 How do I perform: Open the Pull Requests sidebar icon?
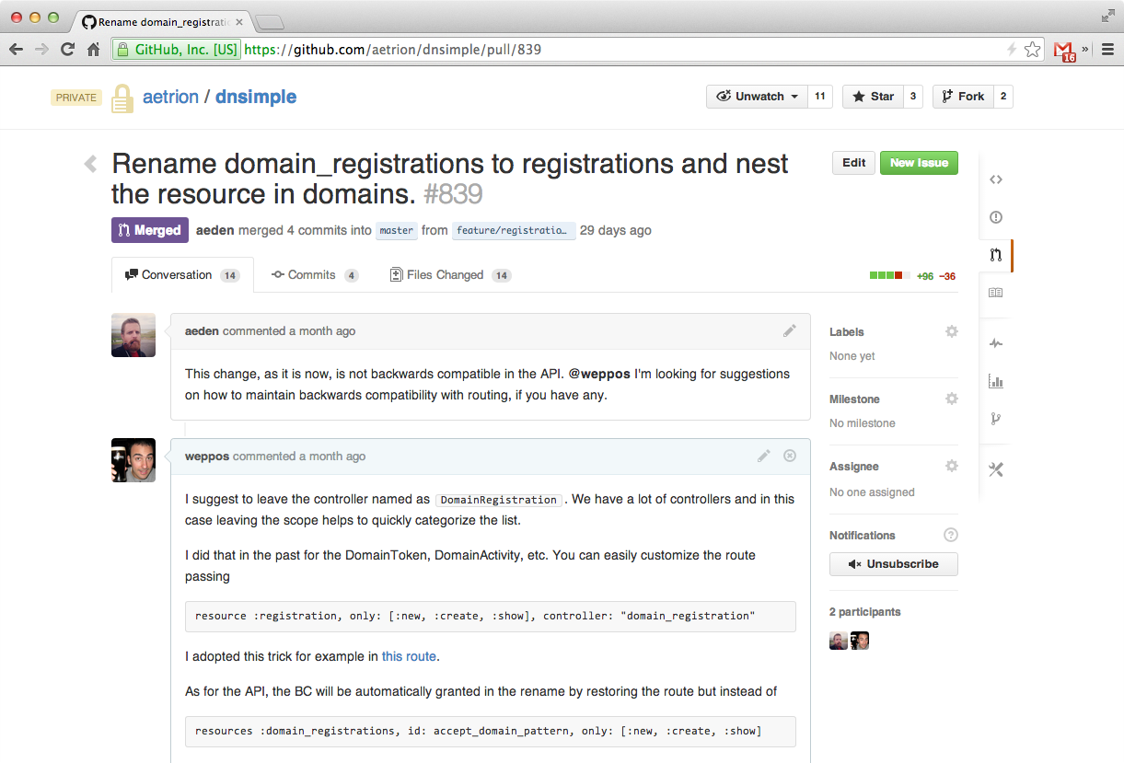coord(996,255)
